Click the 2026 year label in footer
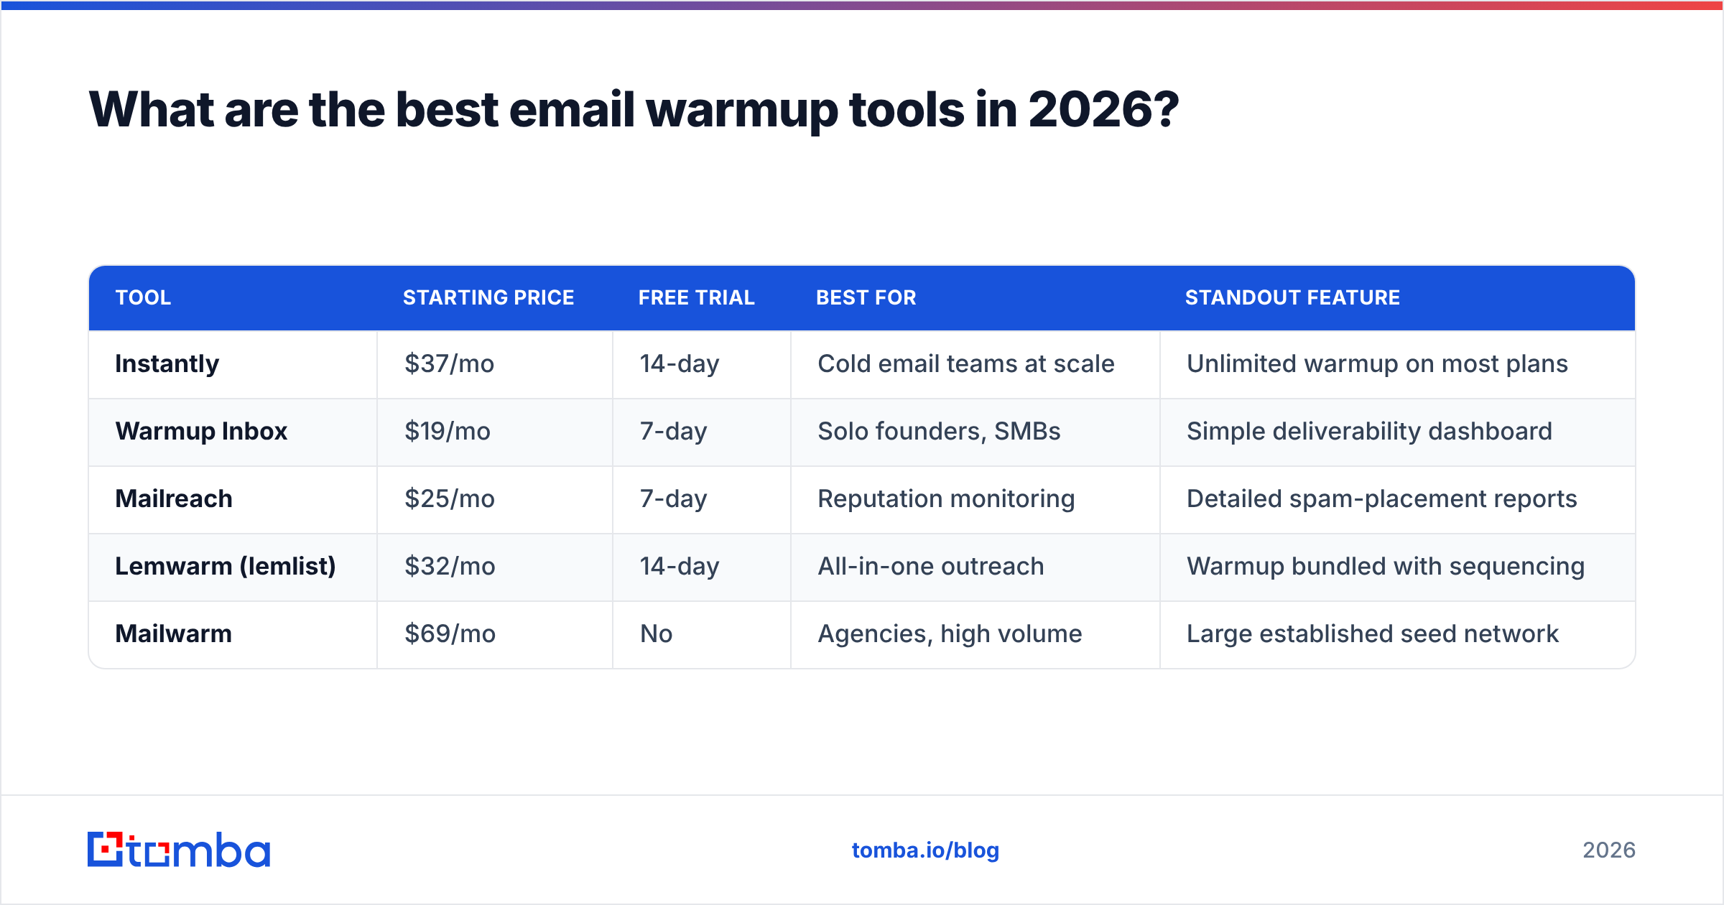The image size is (1724, 905). tap(1609, 850)
